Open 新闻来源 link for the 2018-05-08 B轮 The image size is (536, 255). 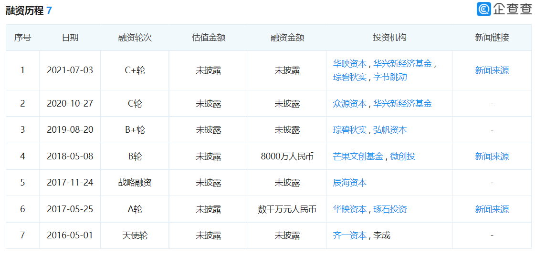point(492,156)
